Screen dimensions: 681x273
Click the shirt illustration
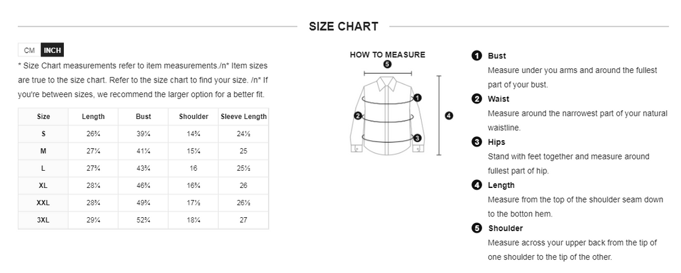click(388, 116)
